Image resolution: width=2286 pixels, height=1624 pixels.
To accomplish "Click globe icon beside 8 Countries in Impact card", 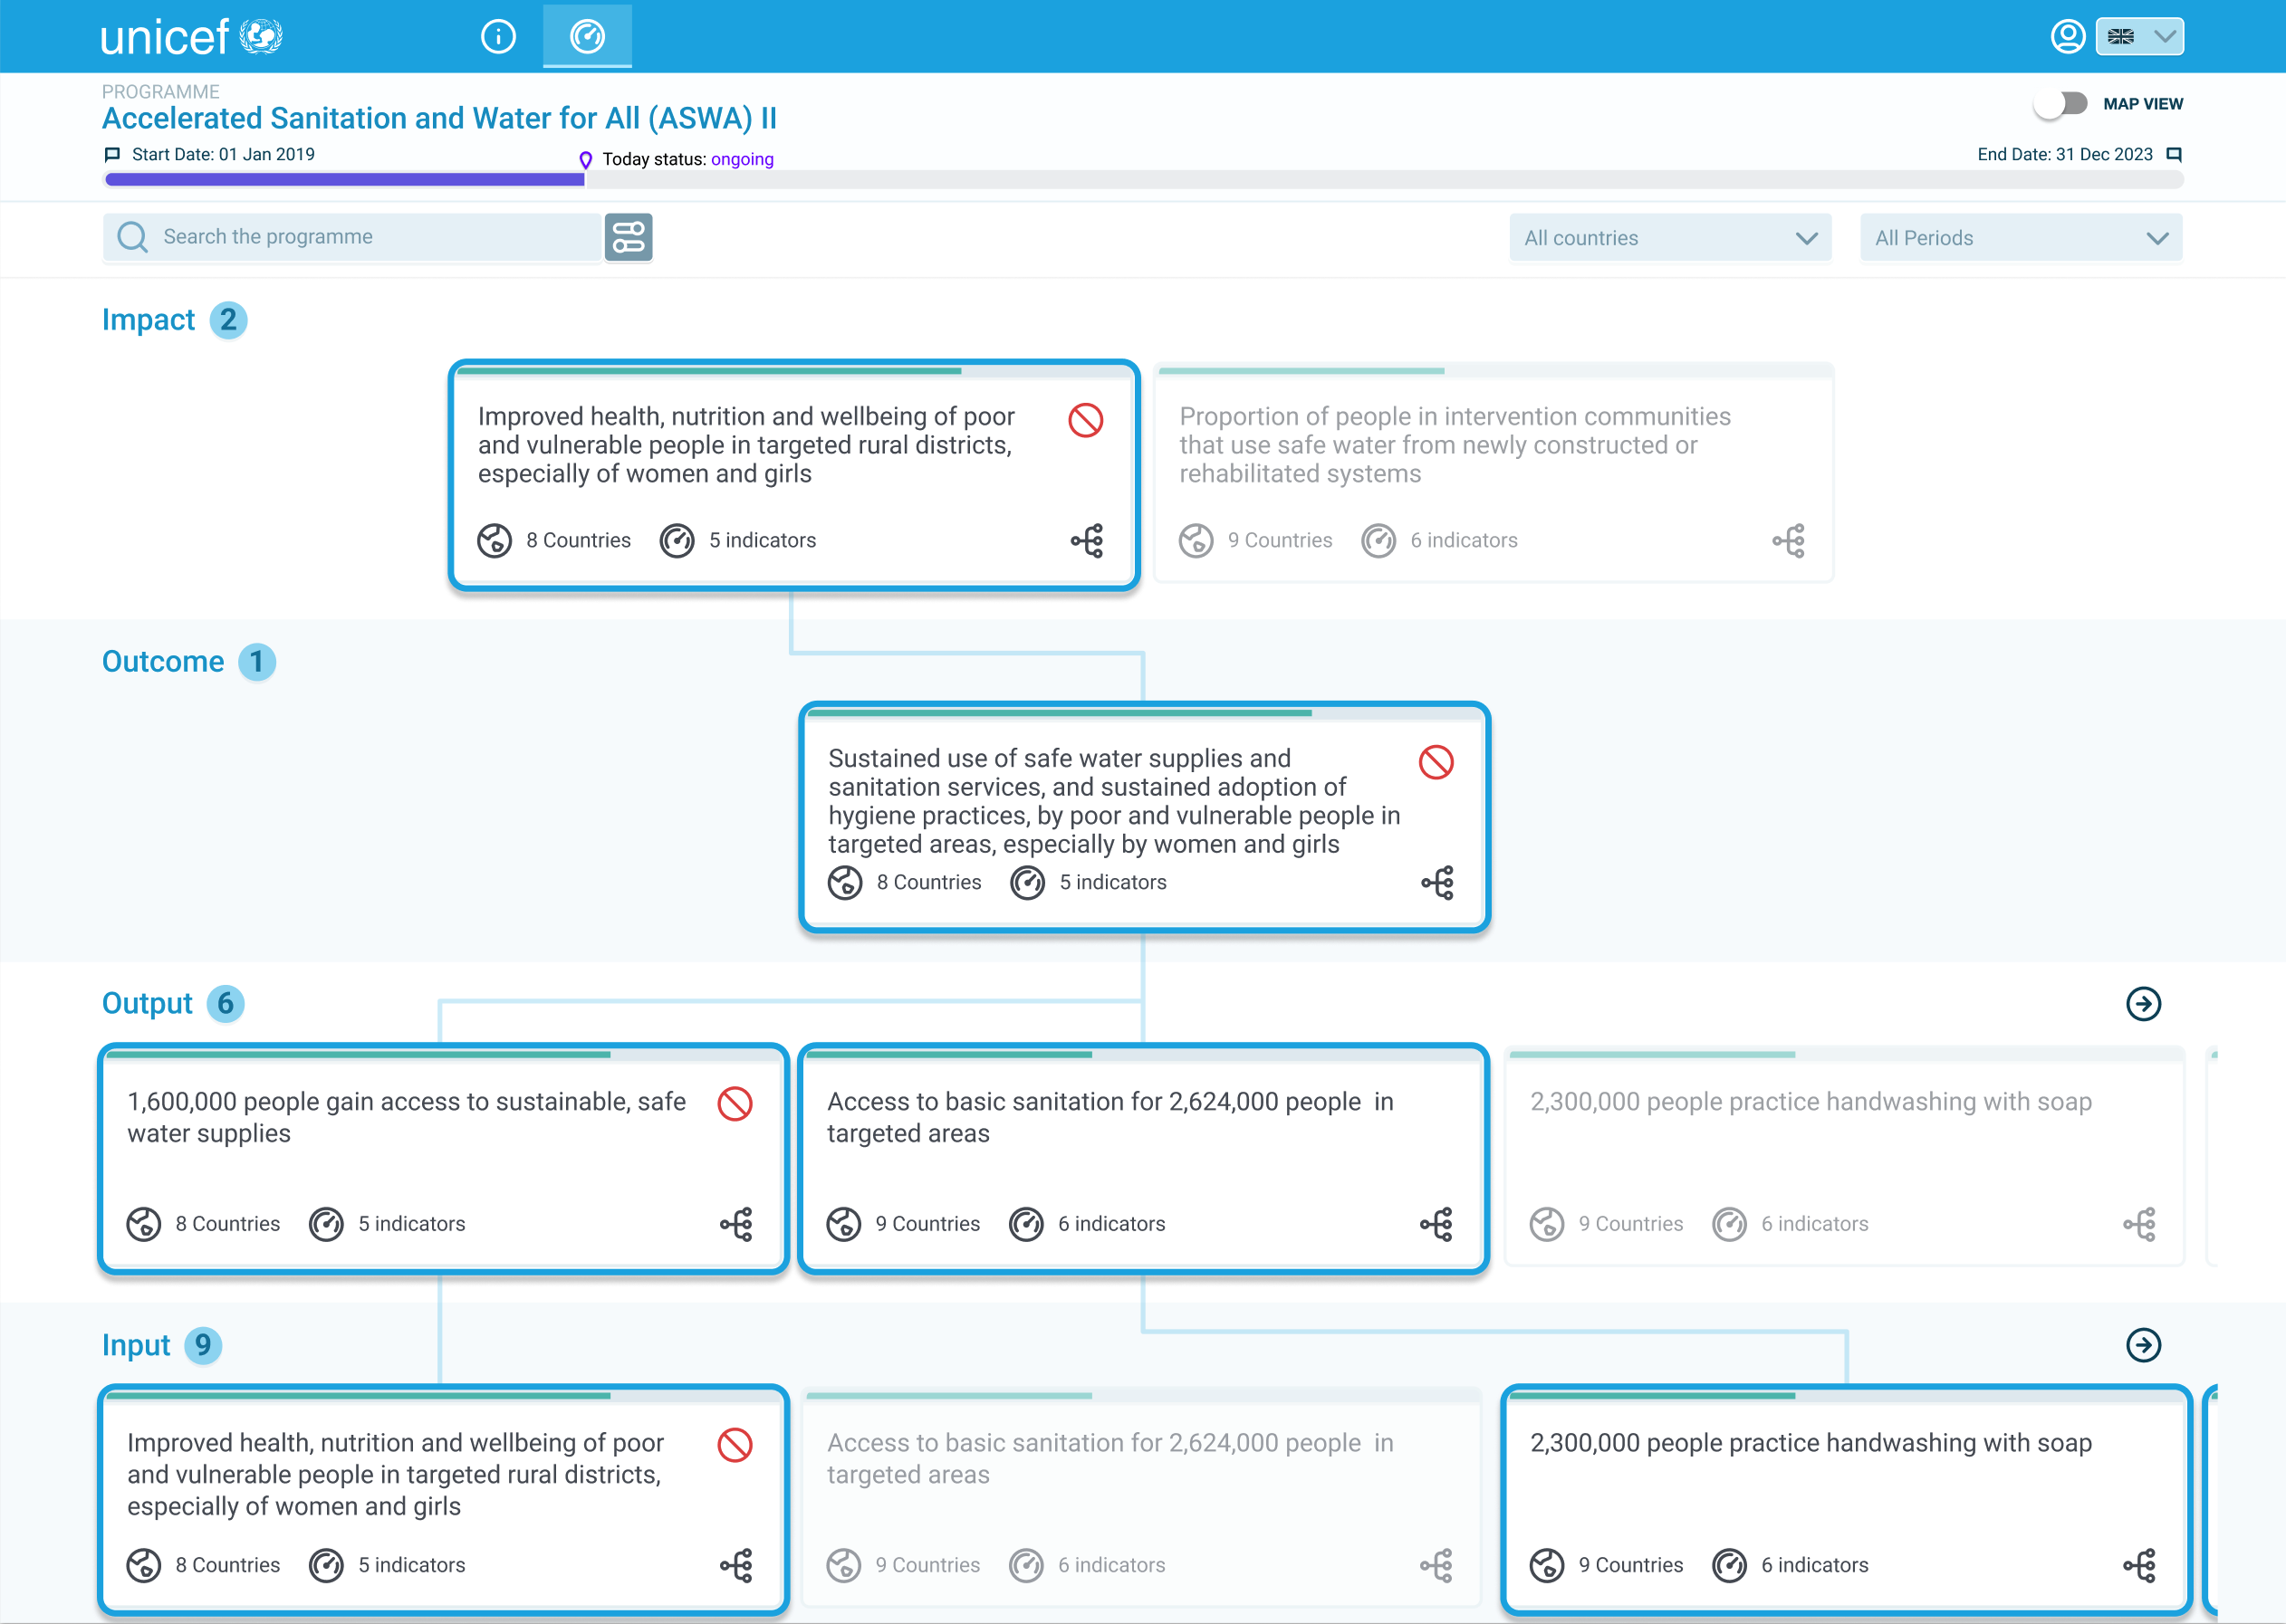I will click(495, 541).
